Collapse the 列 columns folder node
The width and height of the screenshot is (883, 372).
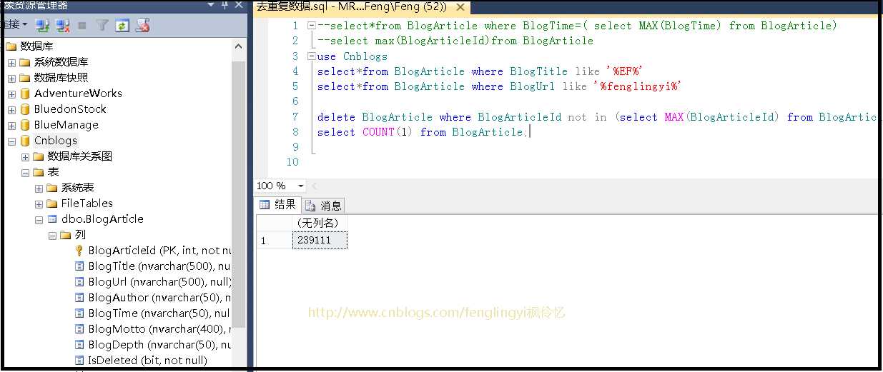(52, 236)
